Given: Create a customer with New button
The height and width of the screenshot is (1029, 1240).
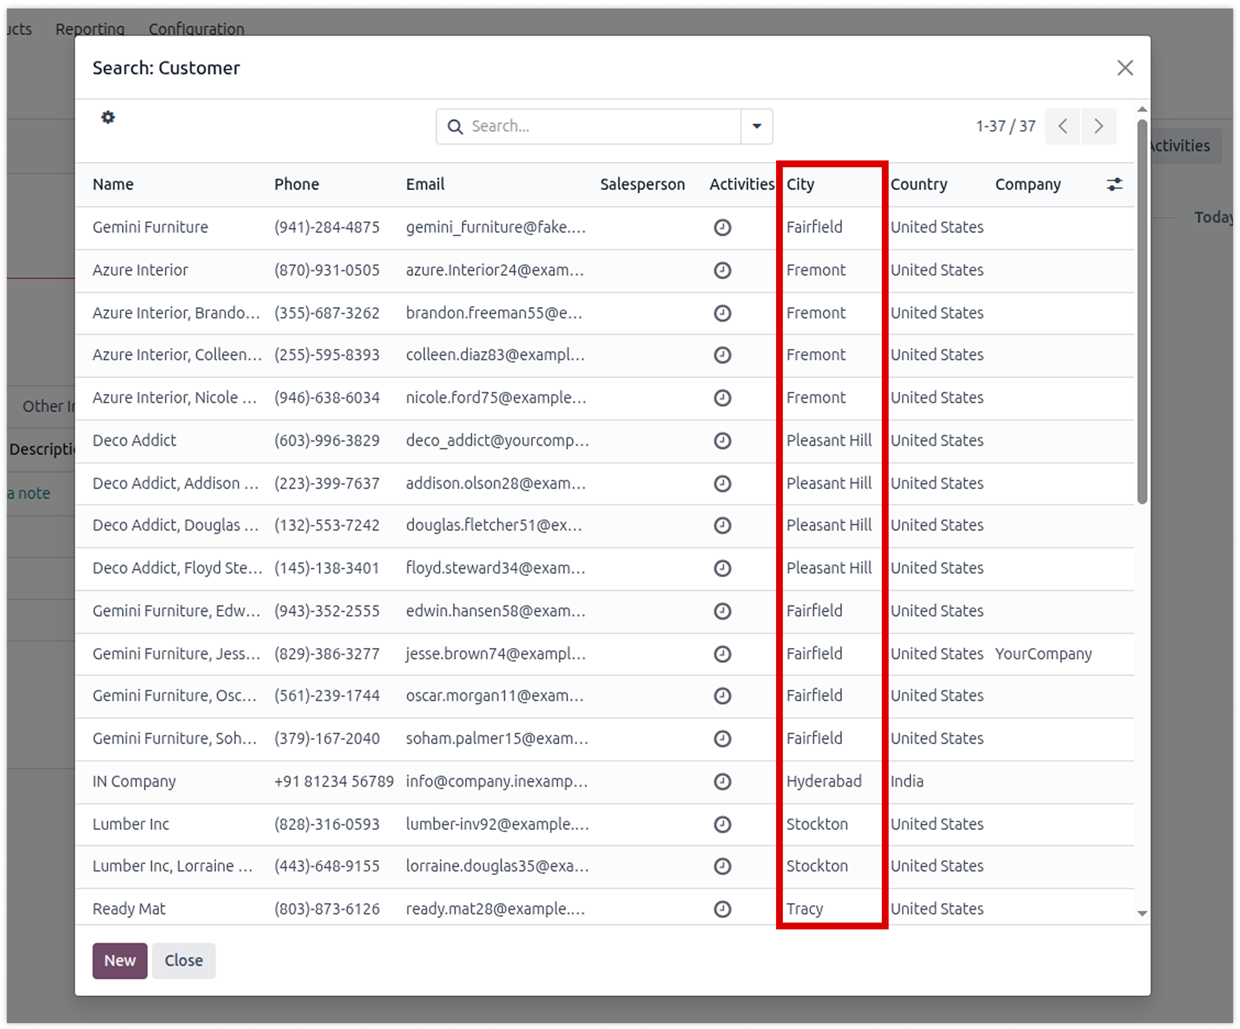Looking at the screenshot, I should [120, 961].
